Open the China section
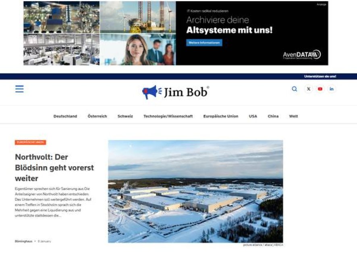The height and width of the screenshot is (255, 357). (273, 116)
